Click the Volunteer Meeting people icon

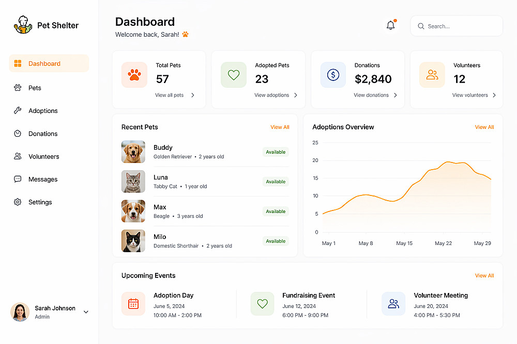[393, 304]
